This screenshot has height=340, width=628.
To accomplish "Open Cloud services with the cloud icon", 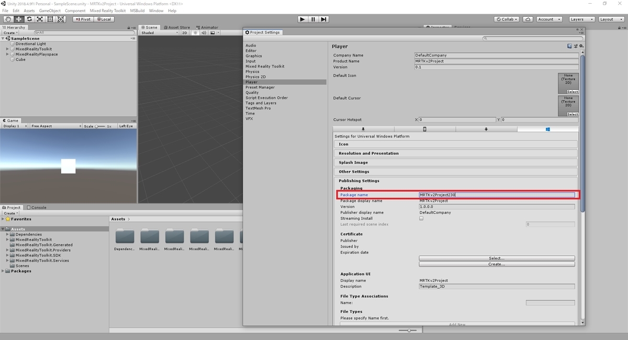I will coord(528,19).
